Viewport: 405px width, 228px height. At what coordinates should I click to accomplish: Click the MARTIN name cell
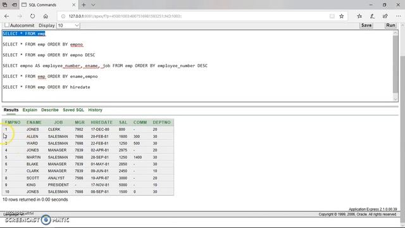[x=34, y=157]
